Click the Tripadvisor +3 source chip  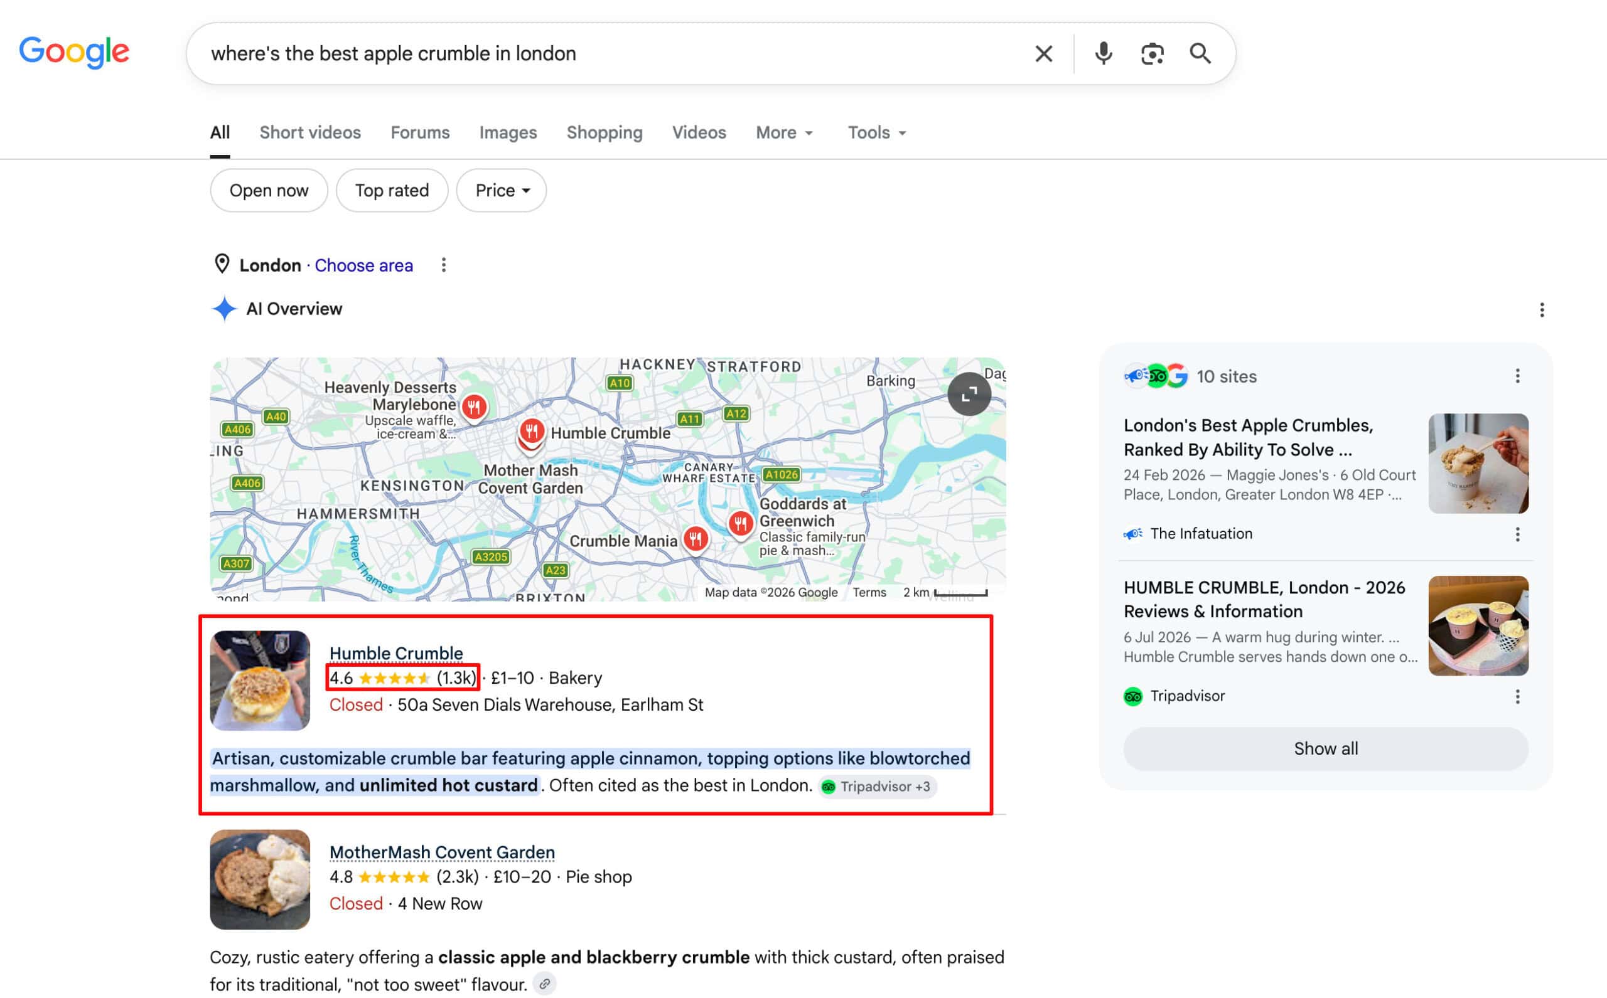coord(877,786)
